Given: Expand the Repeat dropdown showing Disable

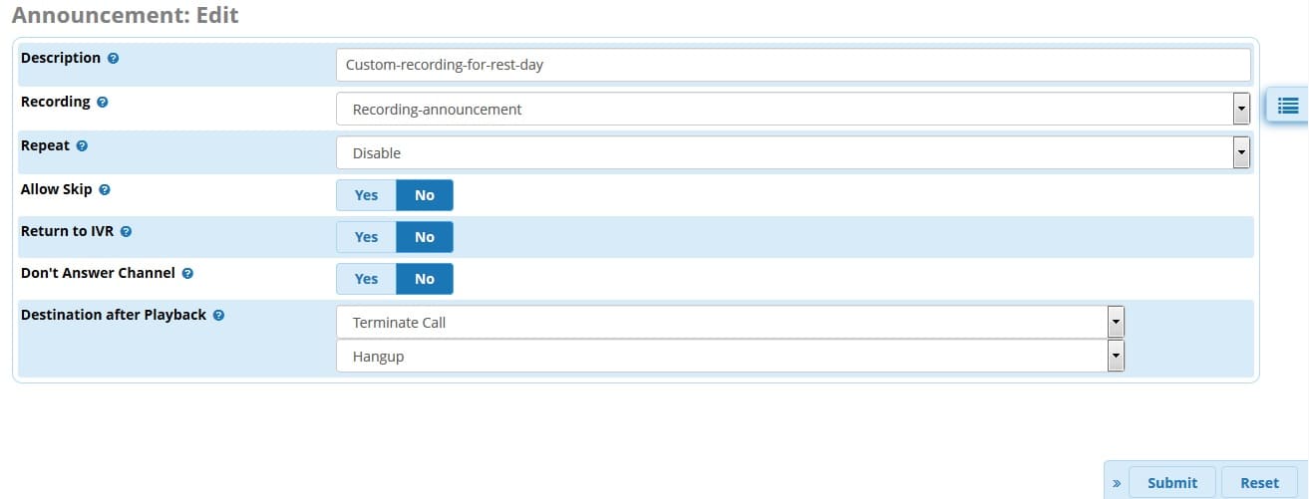Looking at the screenshot, I should [794, 152].
